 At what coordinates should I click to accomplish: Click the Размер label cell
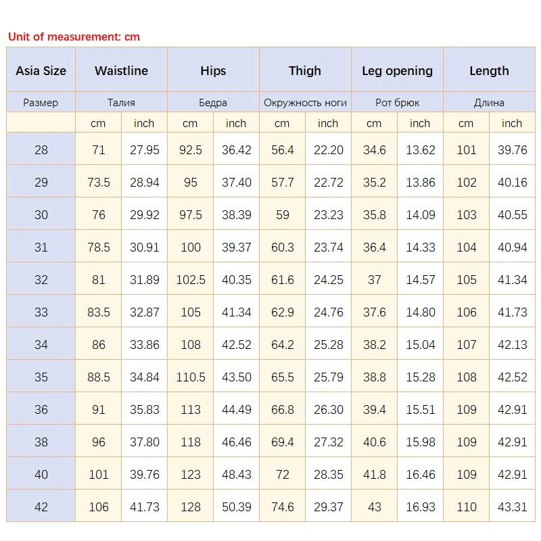pyautogui.click(x=41, y=103)
